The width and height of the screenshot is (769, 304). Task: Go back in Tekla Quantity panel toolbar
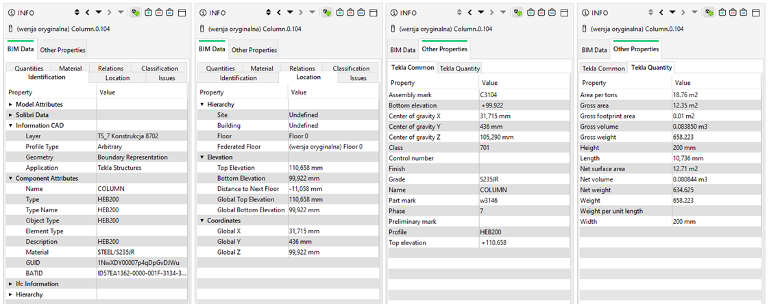coord(661,13)
